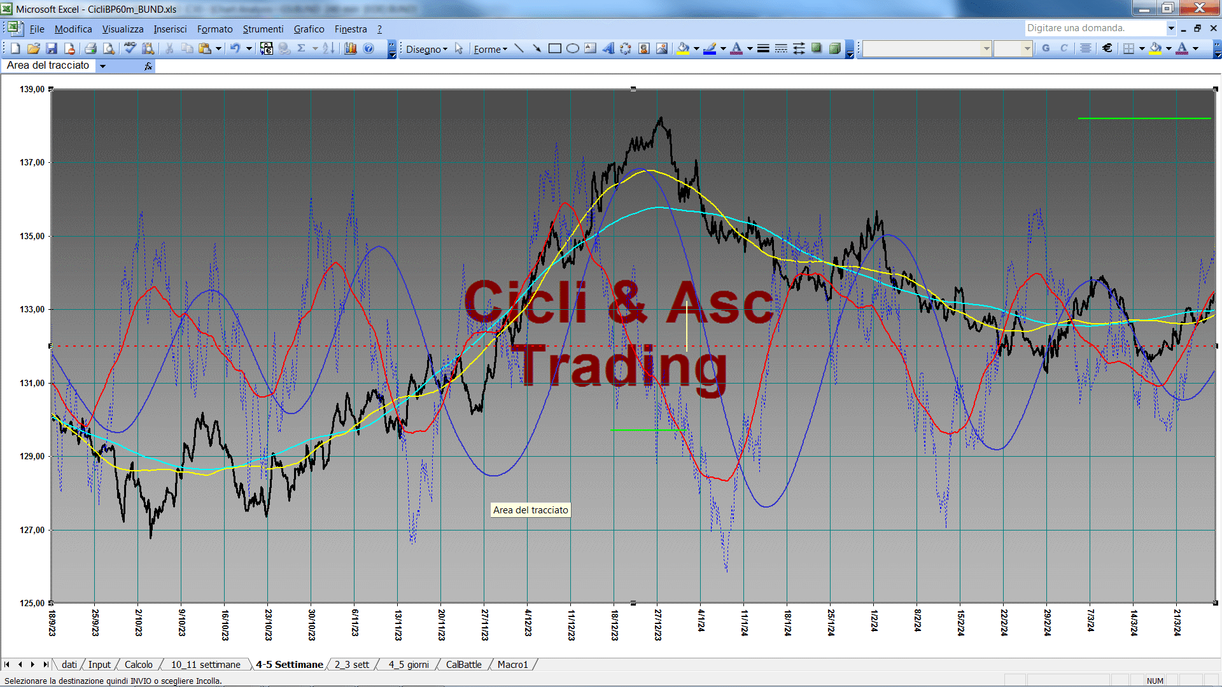Screen dimensions: 1222x687
Task: Select the Arrow drawing tool
Action: tap(537, 49)
